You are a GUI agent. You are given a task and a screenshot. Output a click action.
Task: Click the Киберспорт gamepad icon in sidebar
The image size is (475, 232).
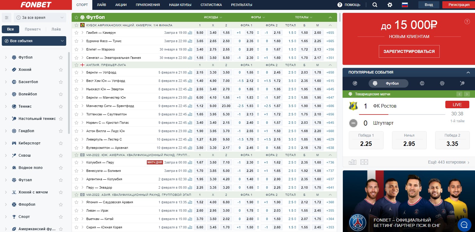14,143
